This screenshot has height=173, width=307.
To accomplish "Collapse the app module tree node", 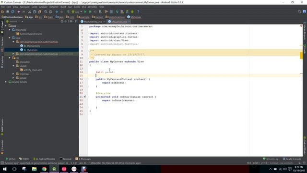I will click(6, 25).
